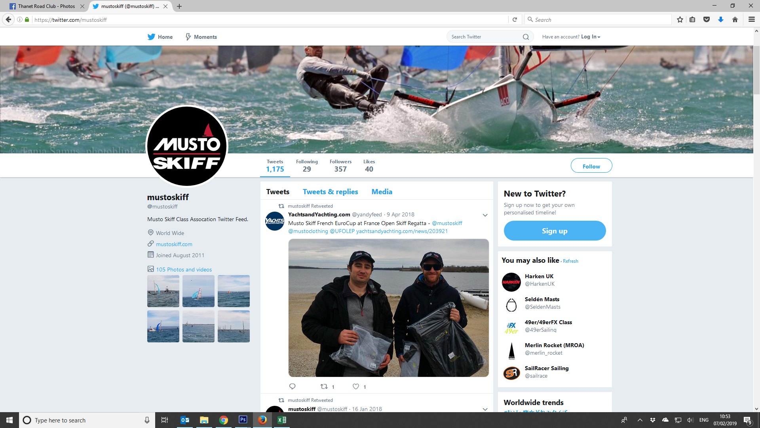This screenshot has width=760, height=428.
Task: Click the Sign up button
Action: click(555, 231)
